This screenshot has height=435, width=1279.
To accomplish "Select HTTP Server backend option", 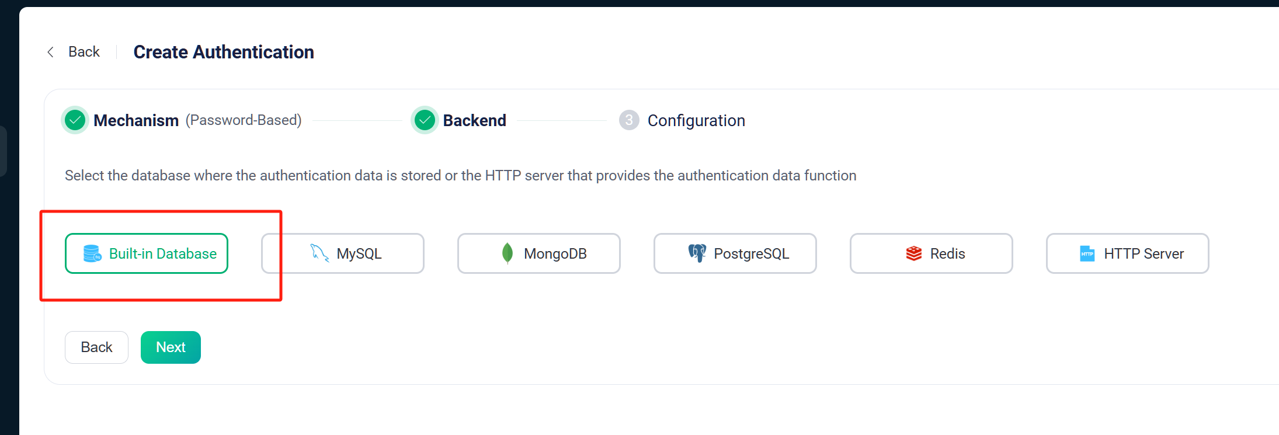I will coord(1128,253).
